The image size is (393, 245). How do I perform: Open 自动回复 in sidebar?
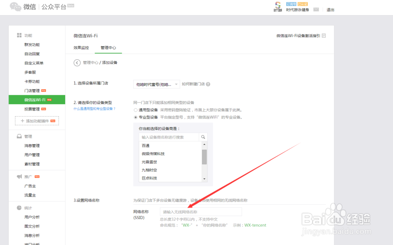tap(32, 54)
